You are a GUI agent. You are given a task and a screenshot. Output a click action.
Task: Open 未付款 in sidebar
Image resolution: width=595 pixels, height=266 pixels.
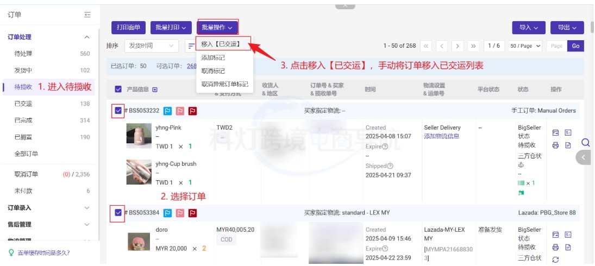tap(49, 191)
